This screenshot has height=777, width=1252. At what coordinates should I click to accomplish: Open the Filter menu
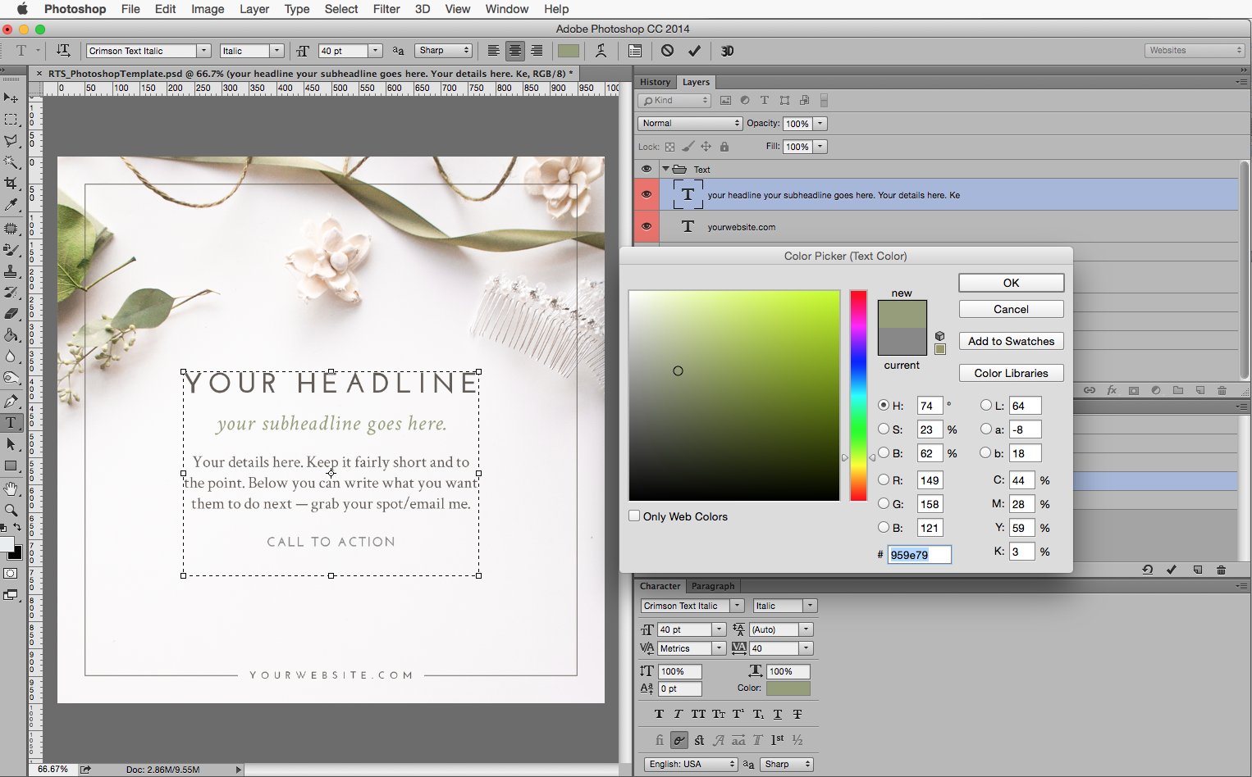pos(386,9)
